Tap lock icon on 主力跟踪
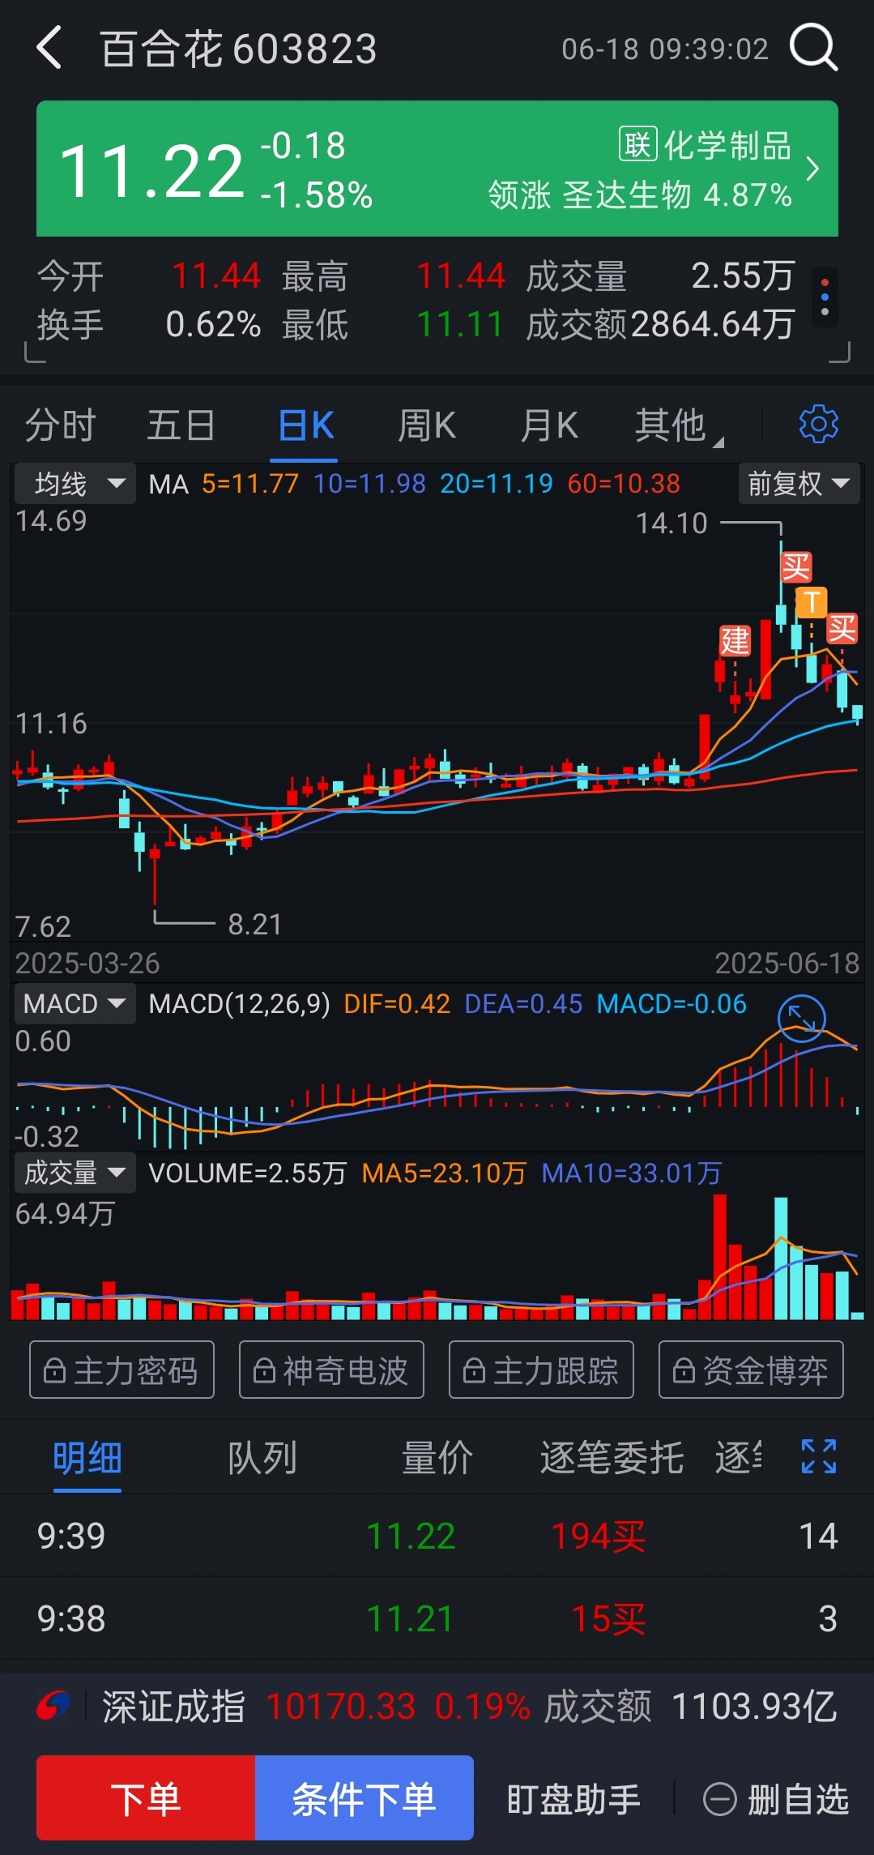 coord(474,1370)
